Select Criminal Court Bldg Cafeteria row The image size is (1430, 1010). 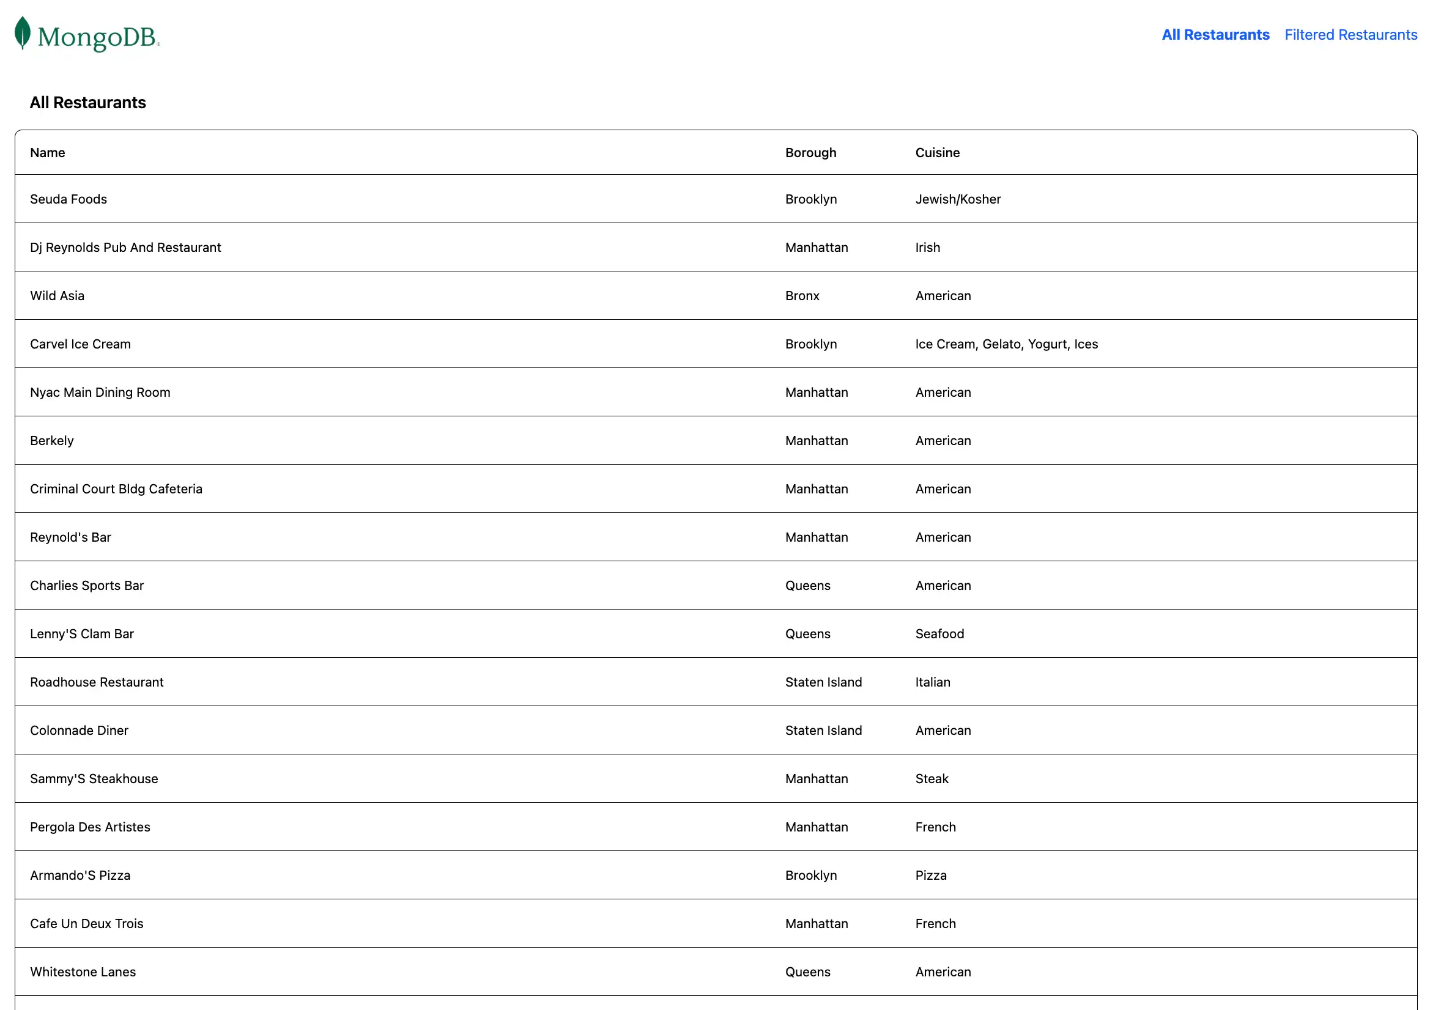point(116,489)
